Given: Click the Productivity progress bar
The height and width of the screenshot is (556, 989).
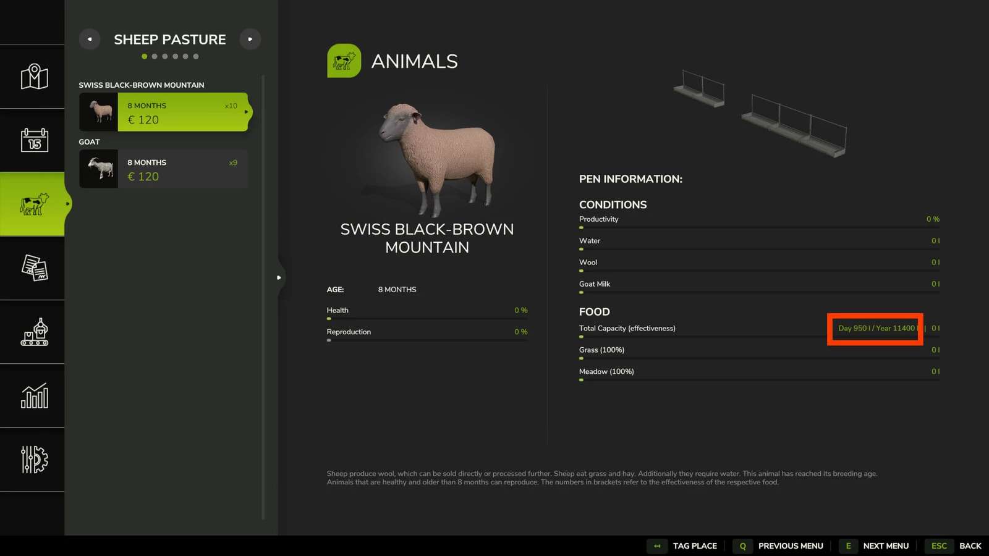Looking at the screenshot, I should (758, 227).
